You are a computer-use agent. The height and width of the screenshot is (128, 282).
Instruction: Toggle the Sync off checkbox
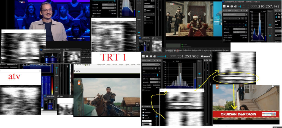[x=143, y=118]
